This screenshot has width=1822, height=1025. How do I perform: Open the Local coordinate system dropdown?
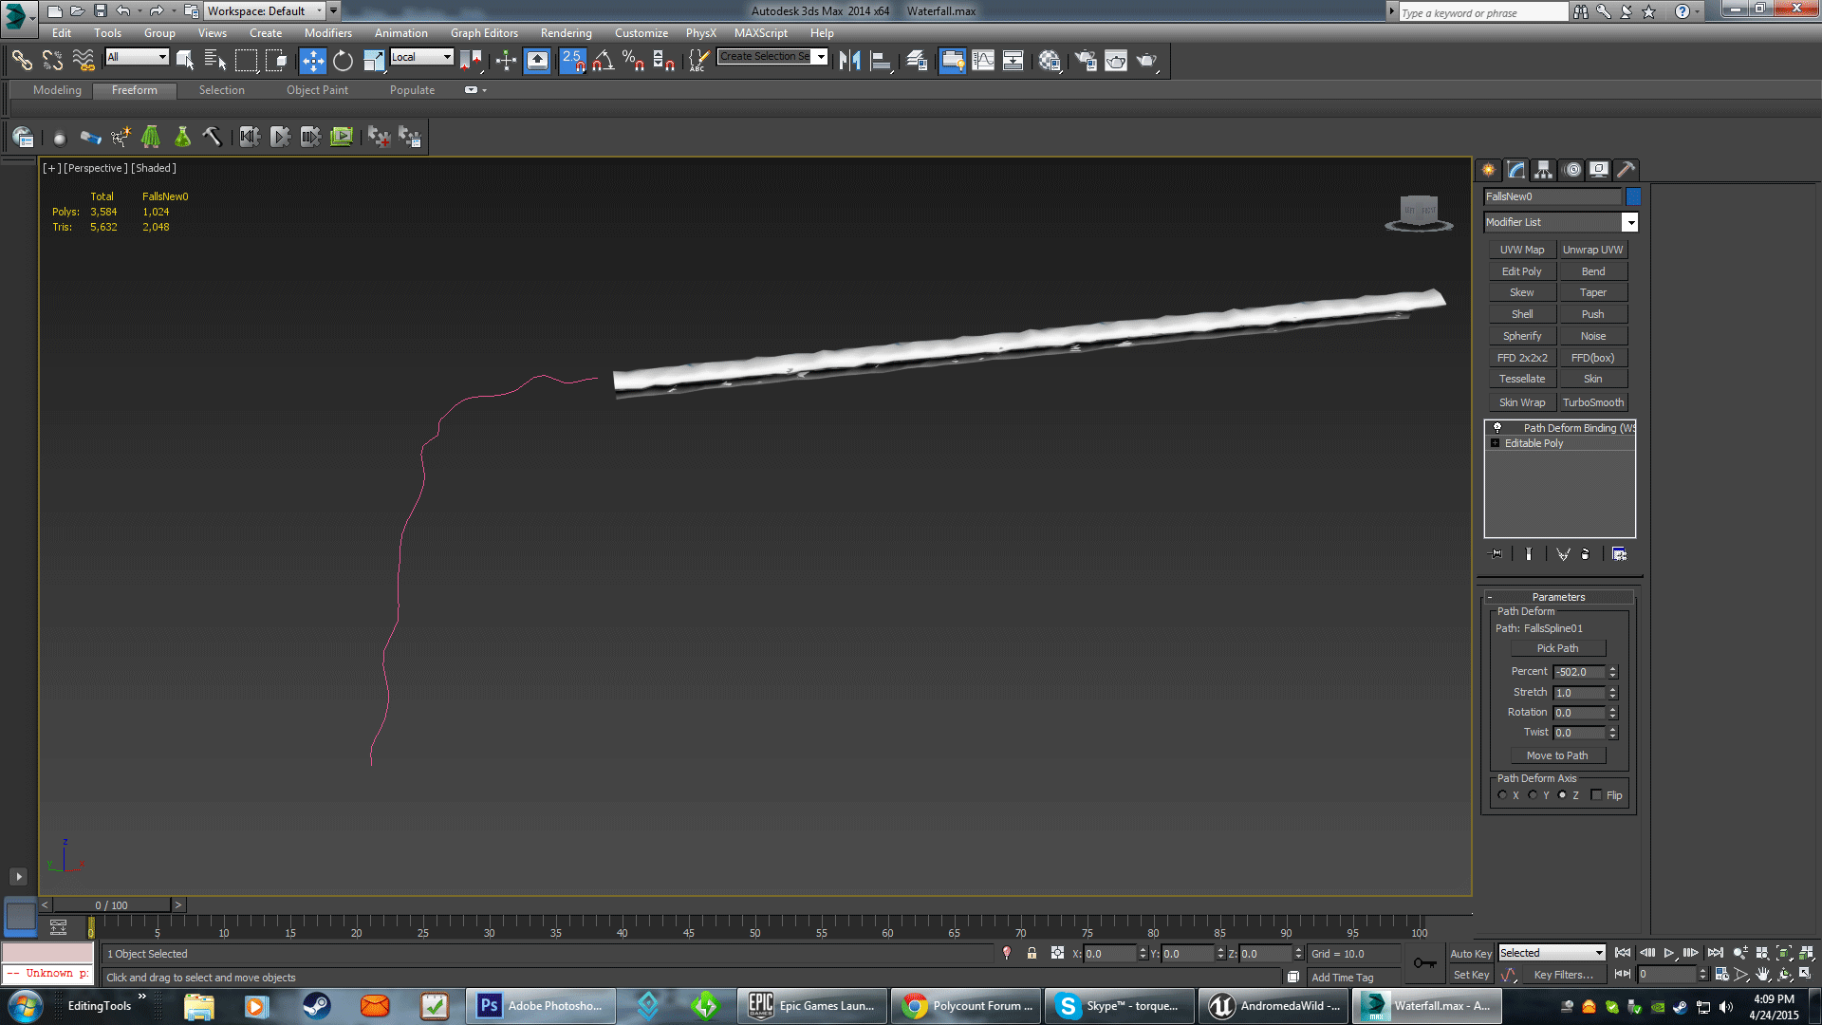click(x=421, y=57)
